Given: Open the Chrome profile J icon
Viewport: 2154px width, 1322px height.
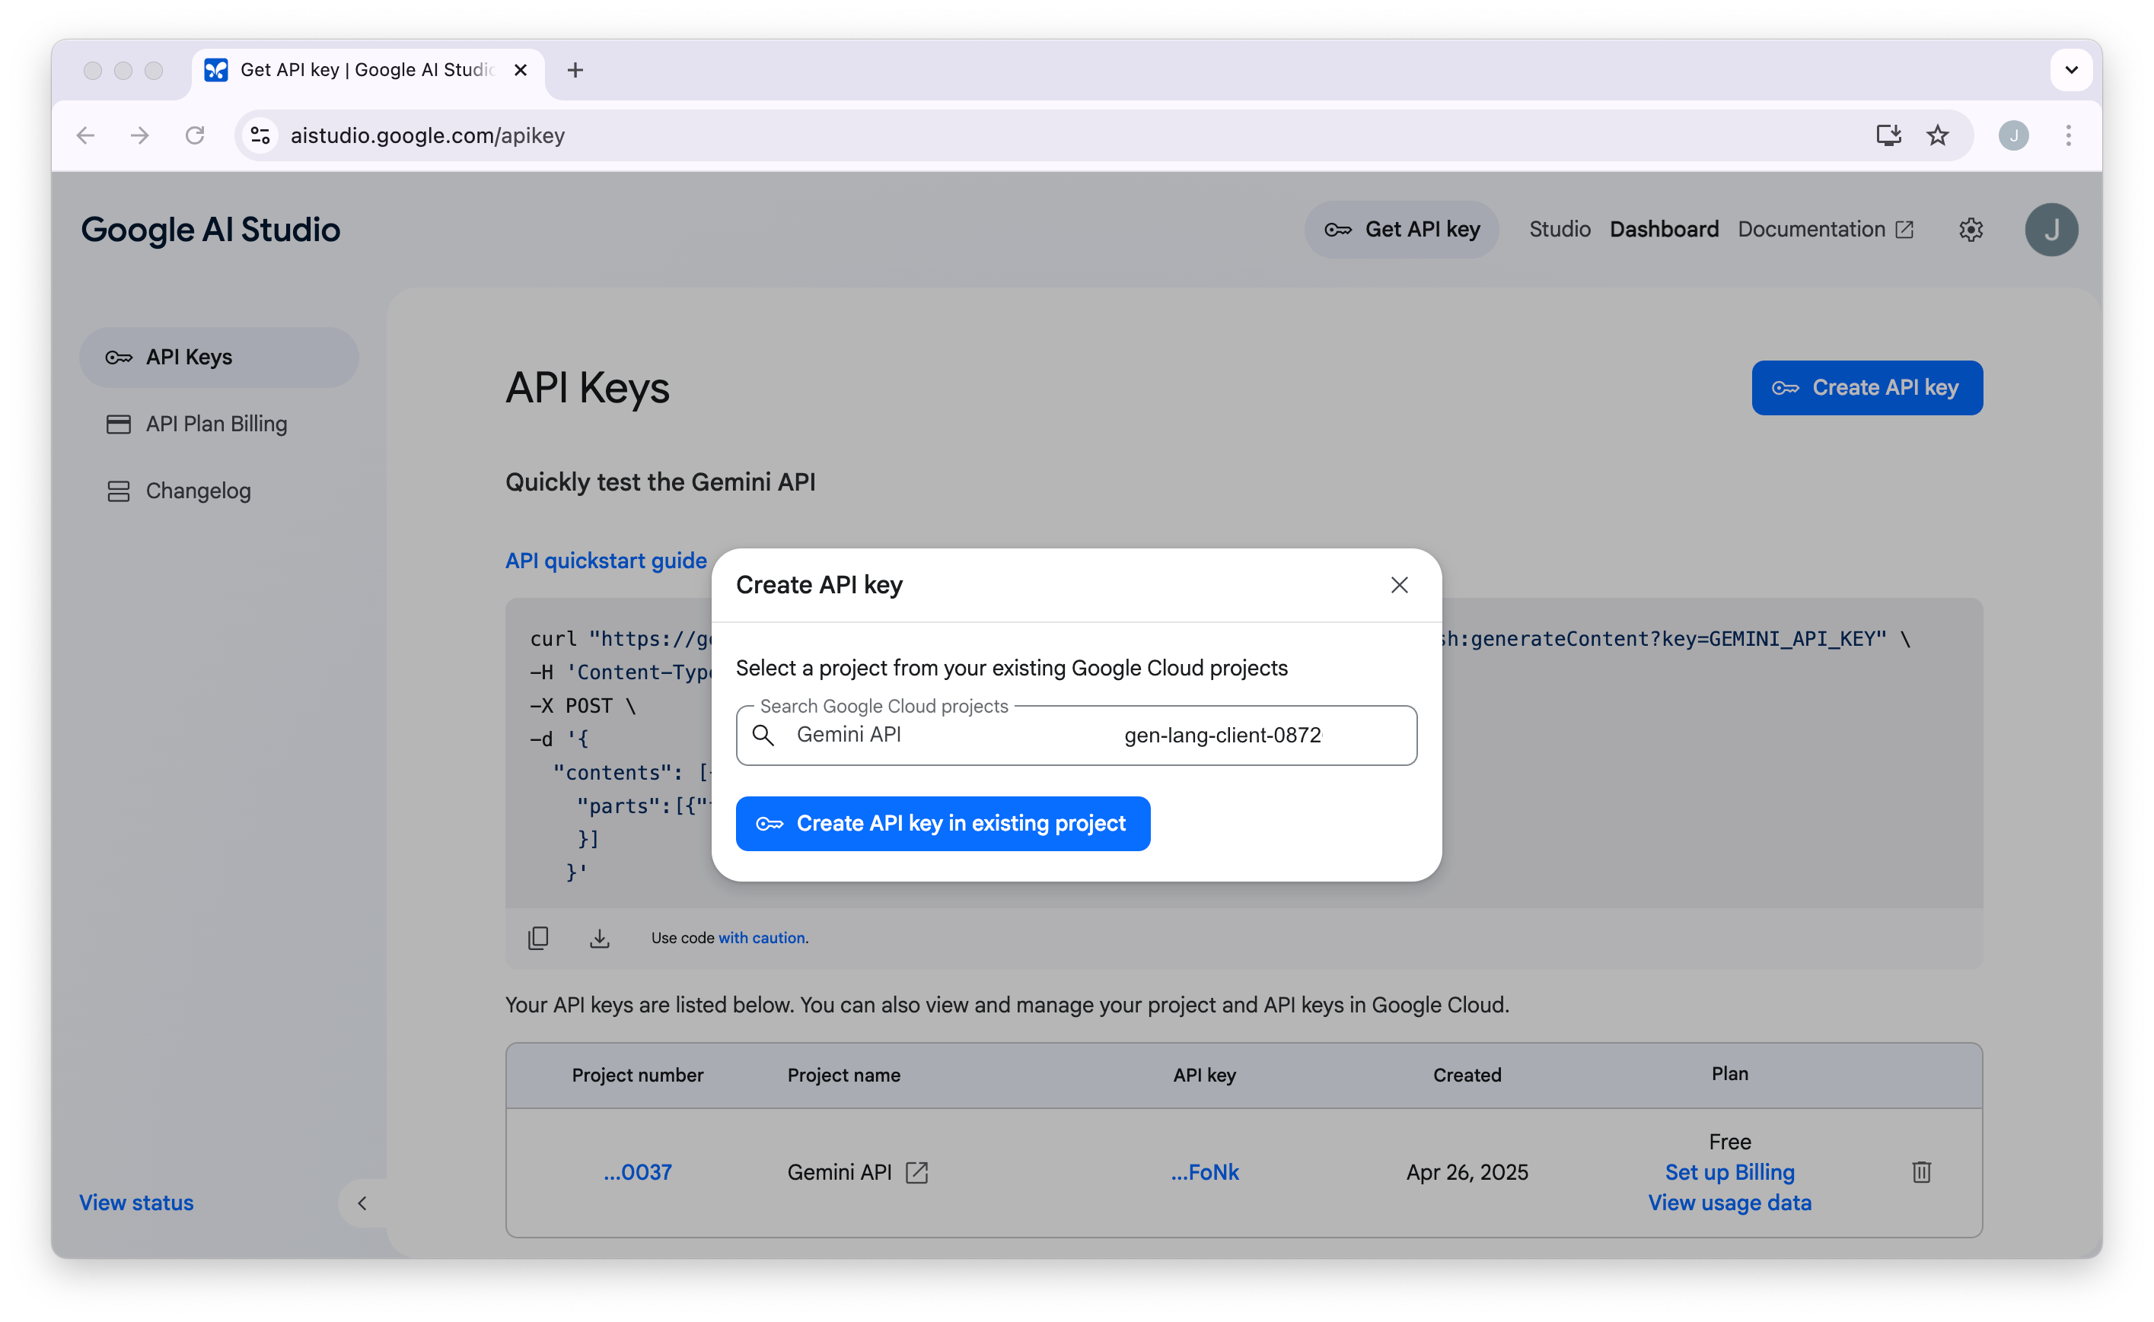Looking at the screenshot, I should point(2013,135).
